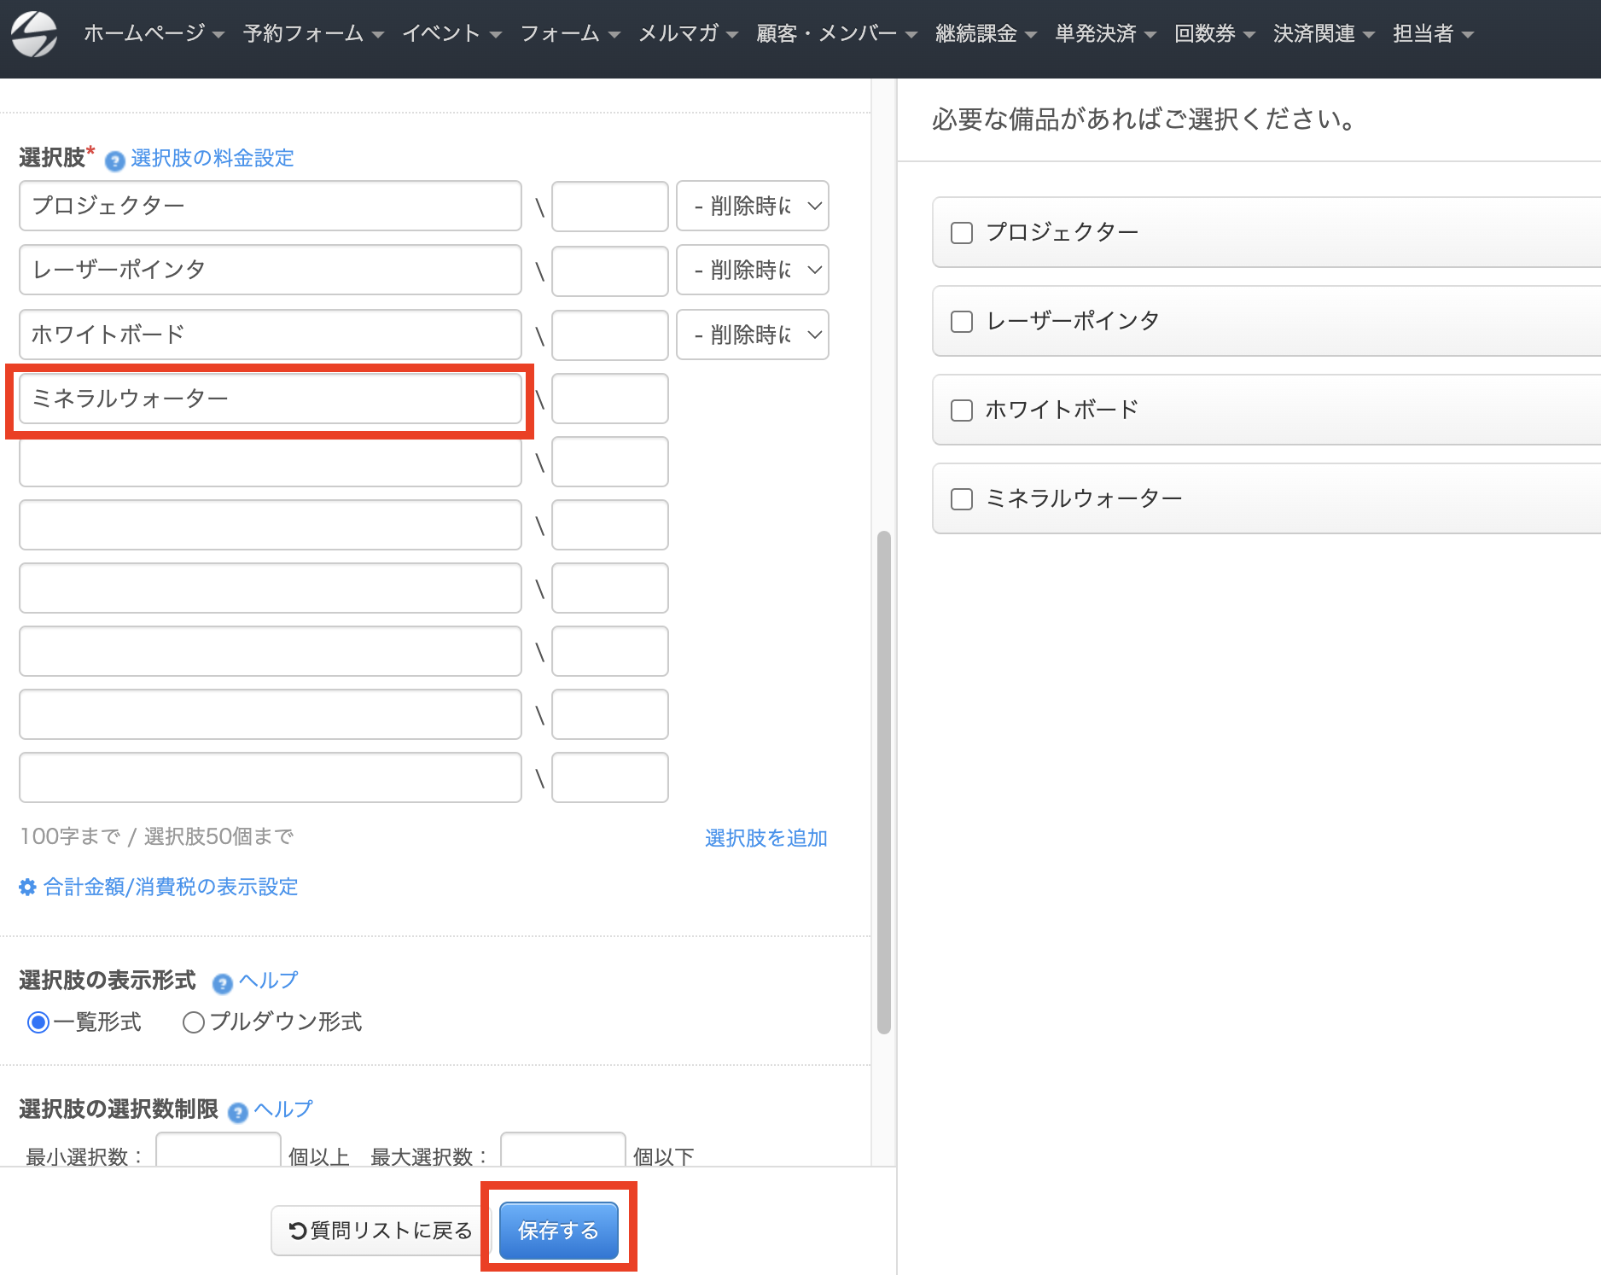Select the 一覧形式 radio button
This screenshot has width=1601, height=1275.
[38, 1022]
